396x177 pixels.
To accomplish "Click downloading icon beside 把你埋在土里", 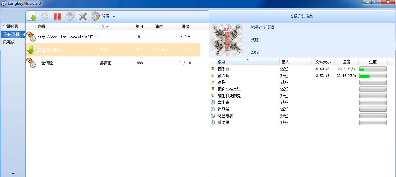I will coord(213,89).
